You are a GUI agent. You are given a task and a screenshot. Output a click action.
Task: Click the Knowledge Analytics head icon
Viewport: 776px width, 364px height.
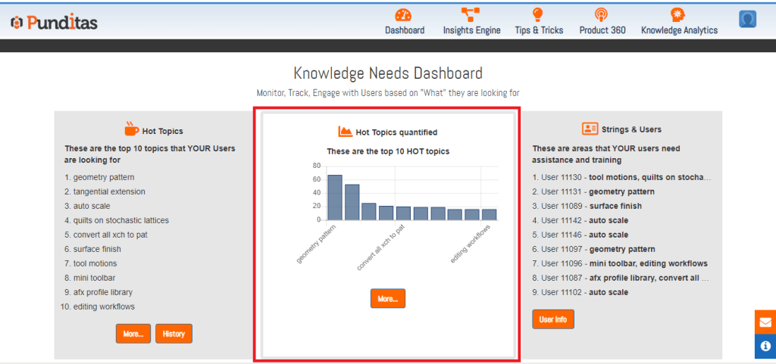coord(678,15)
